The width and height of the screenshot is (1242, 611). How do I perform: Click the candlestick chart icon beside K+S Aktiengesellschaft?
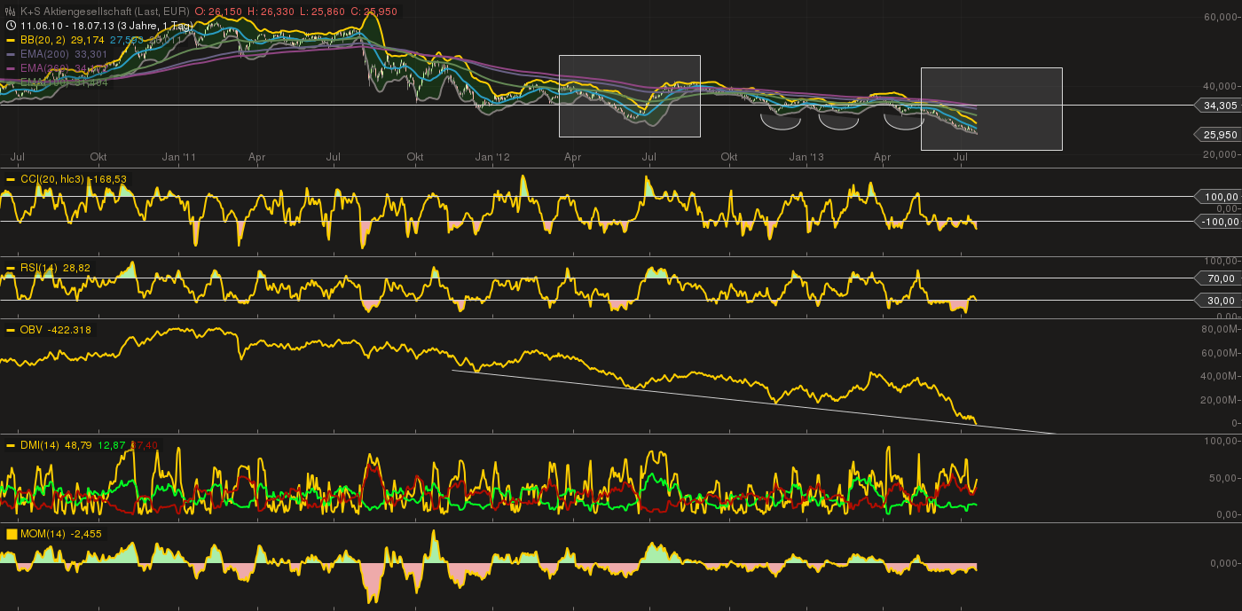[x=11, y=12]
